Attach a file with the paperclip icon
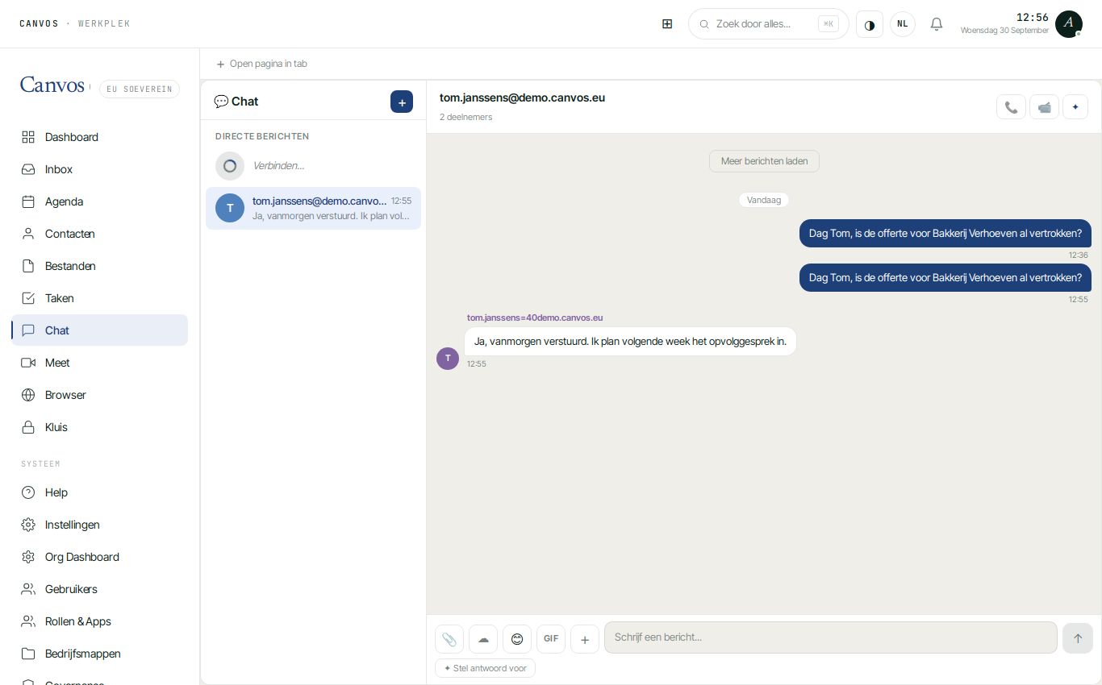The height and width of the screenshot is (685, 1102). 449,639
